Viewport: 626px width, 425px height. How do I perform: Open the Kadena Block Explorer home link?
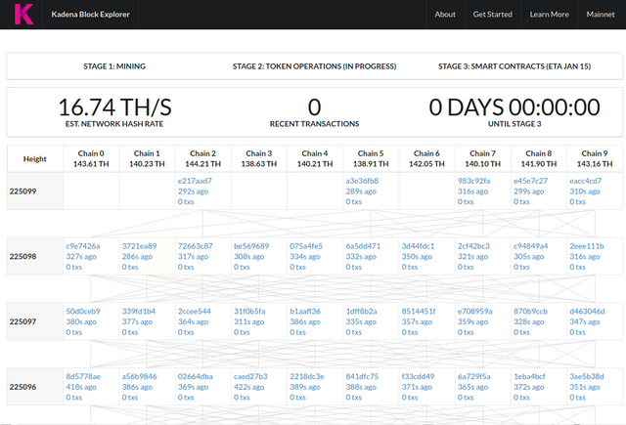click(x=90, y=15)
